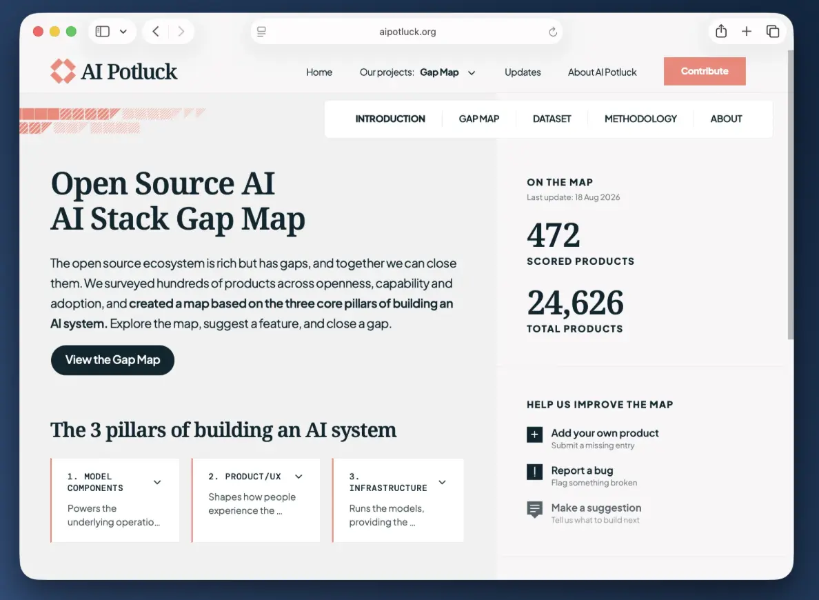Click the reader icon in the address bar
This screenshot has width=819, height=600.
point(262,31)
